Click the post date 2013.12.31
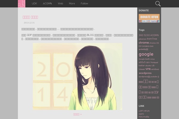The height and width of the screenshot is (119, 179). pos(29,23)
